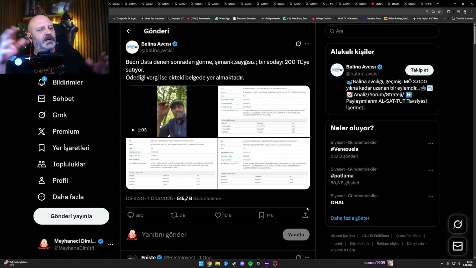The height and width of the screenshot is (268, 476).
Task: Open new browser tab with plus
Action: point(438,4)
